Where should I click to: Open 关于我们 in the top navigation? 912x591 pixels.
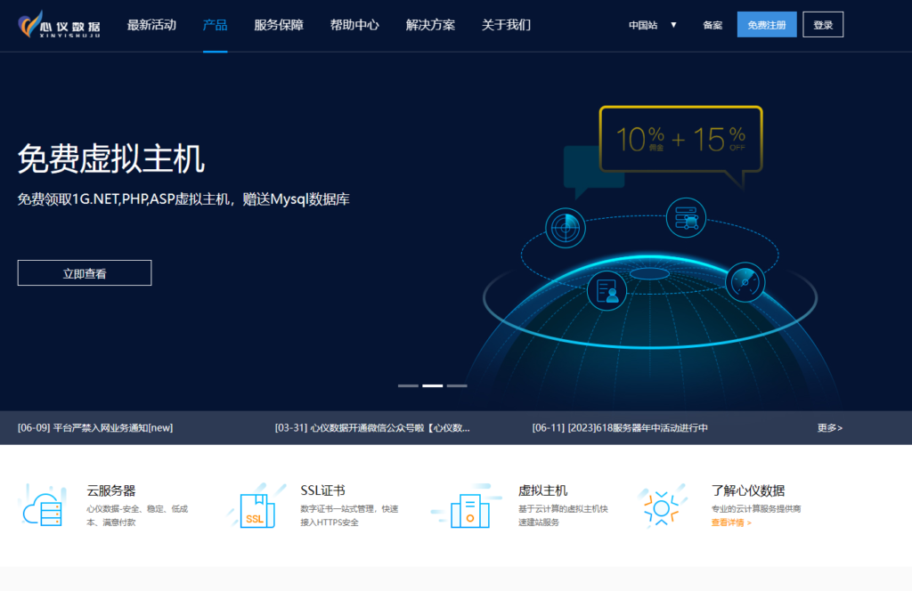click(506, 25)
